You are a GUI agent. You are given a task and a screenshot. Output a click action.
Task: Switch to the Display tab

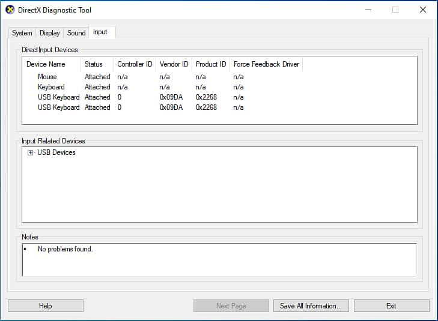pos(49,33)
